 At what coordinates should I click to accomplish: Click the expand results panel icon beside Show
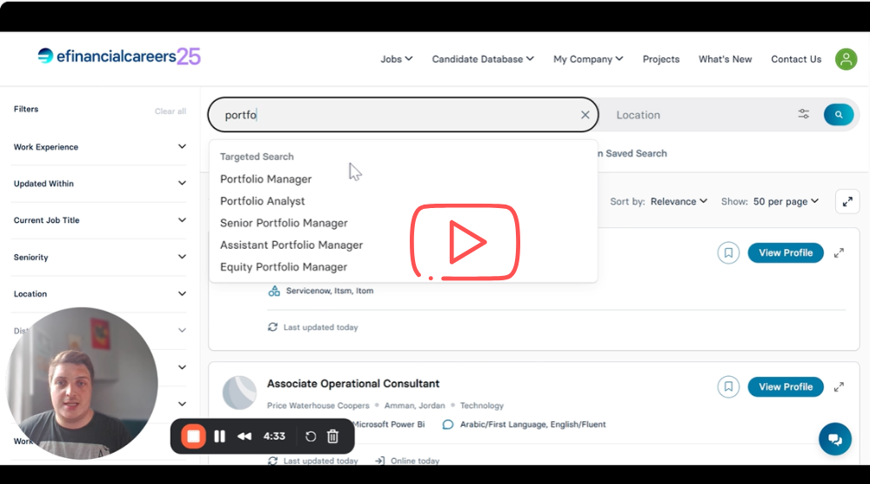(x=847, y=201)
